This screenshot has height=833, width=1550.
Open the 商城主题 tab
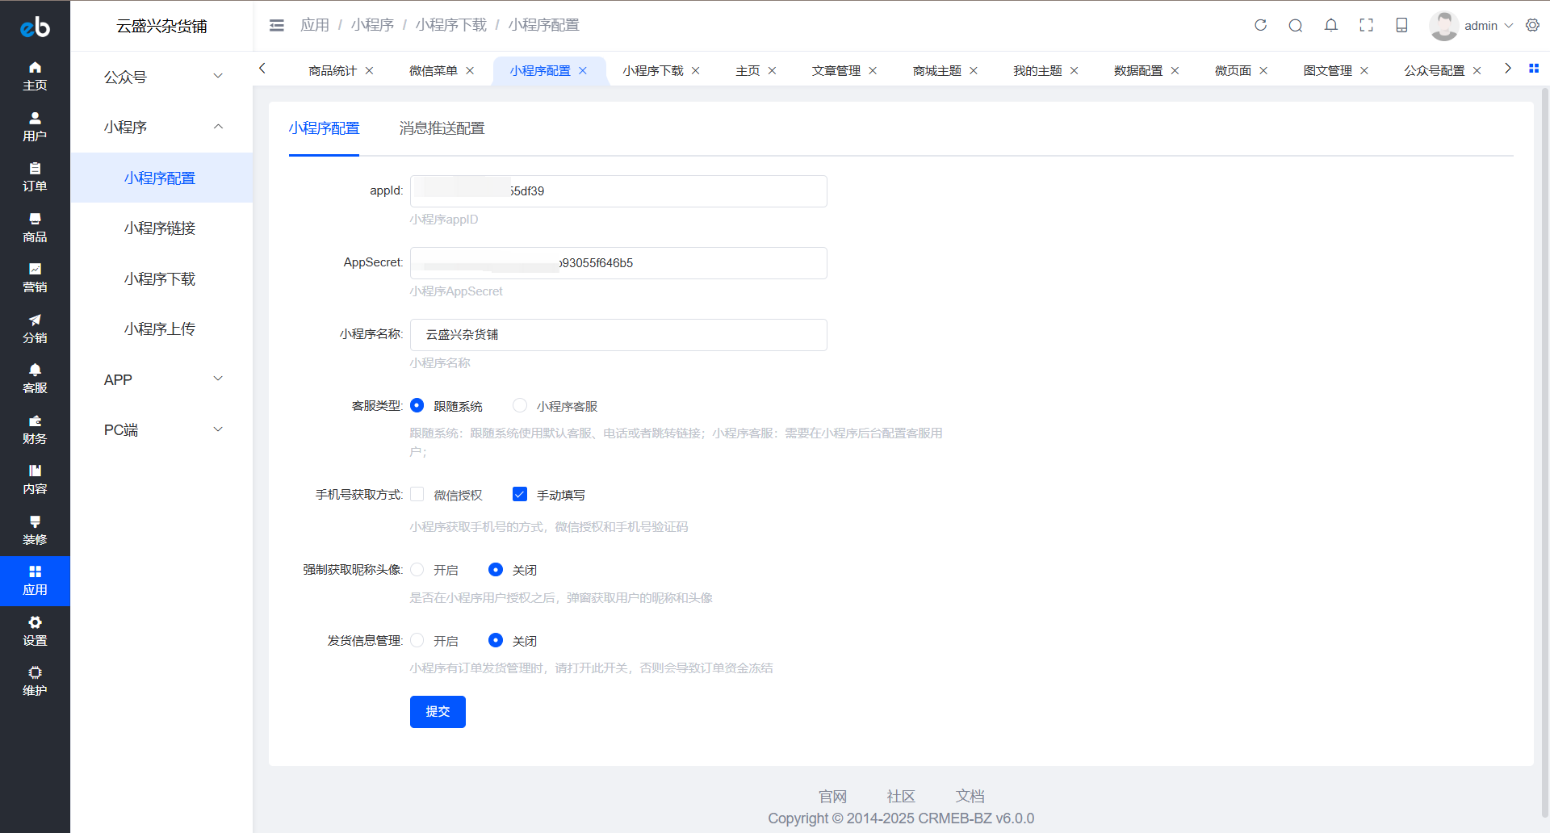(x=936, y=70)
